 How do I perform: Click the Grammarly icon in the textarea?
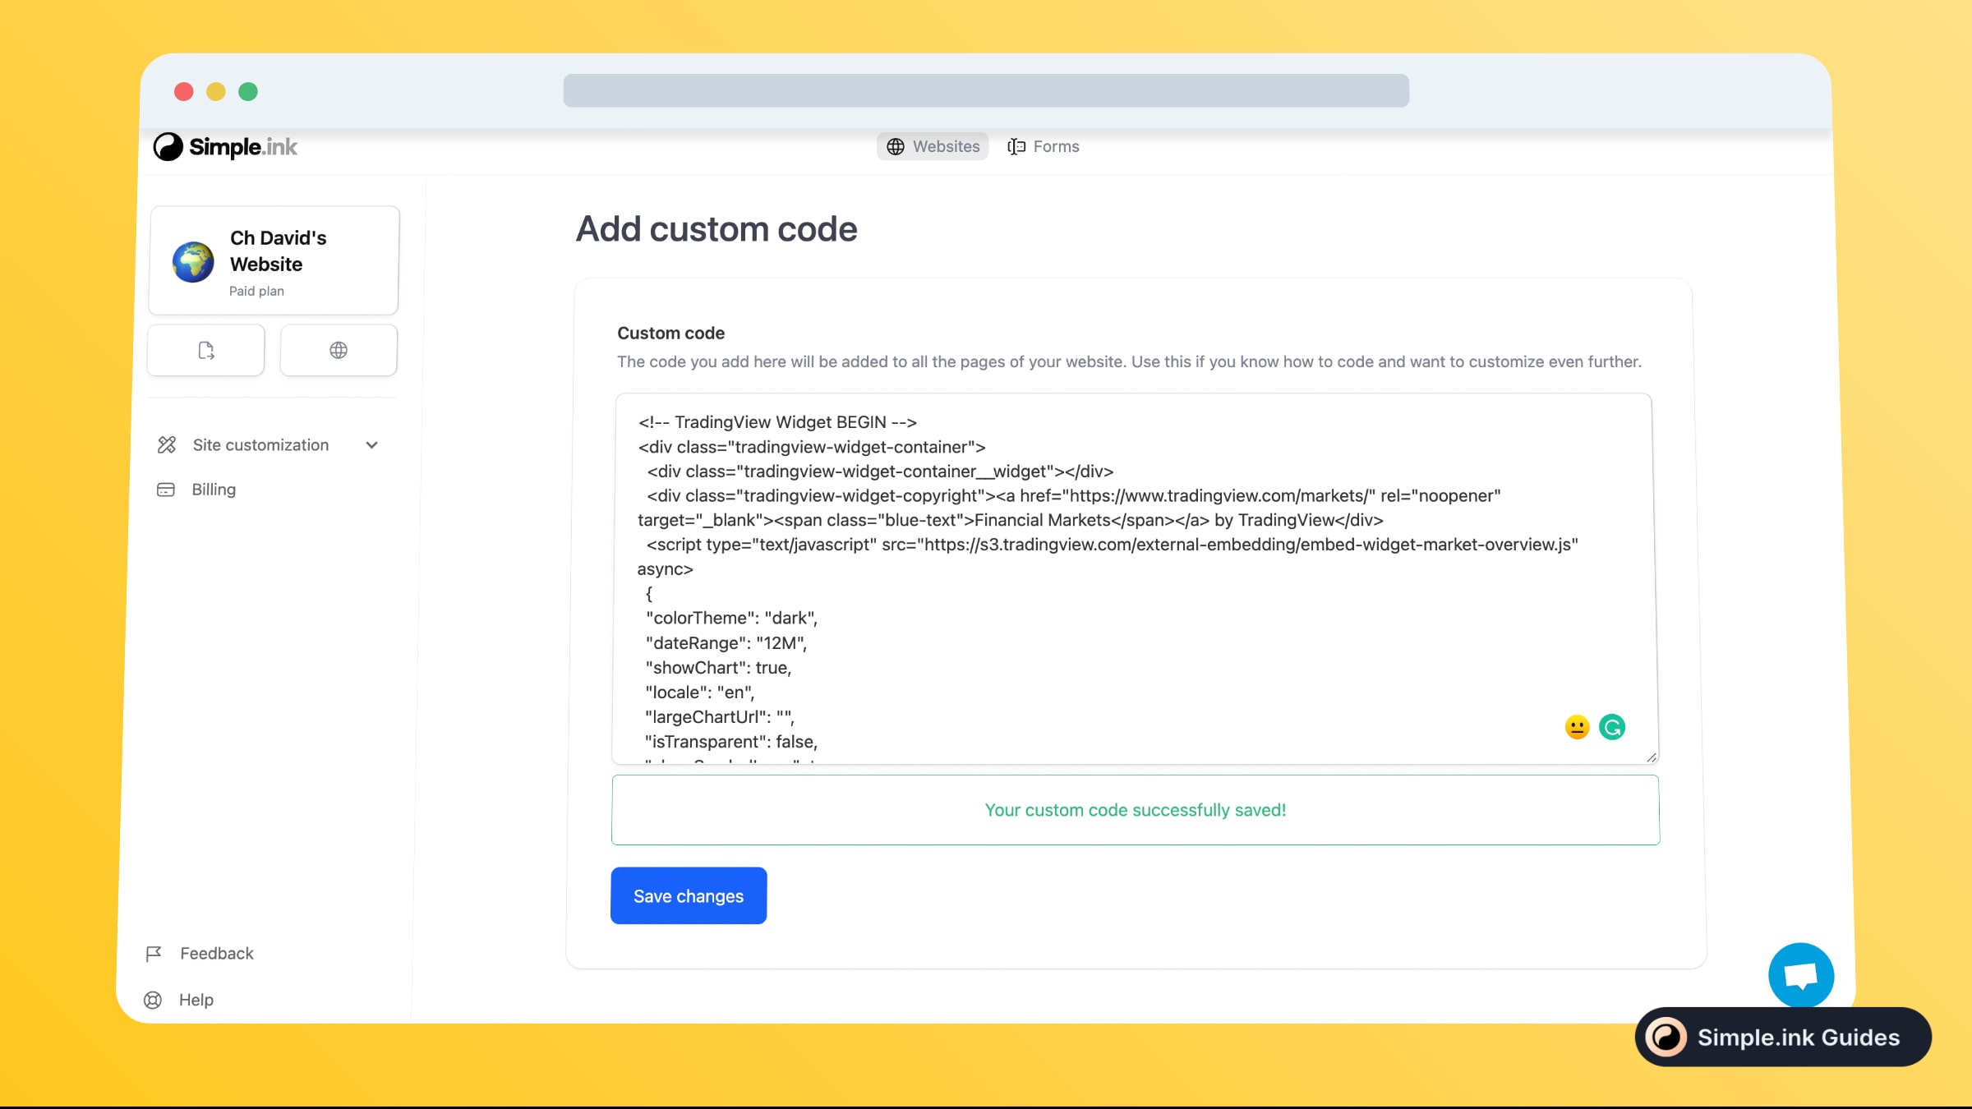(x=1612, y=727)
